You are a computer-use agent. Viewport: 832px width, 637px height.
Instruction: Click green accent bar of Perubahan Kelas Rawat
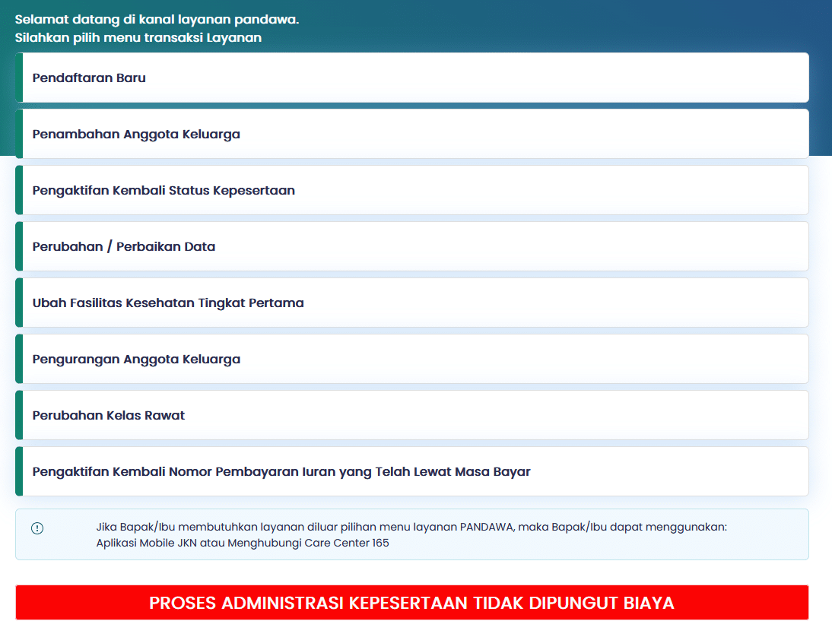19,415
